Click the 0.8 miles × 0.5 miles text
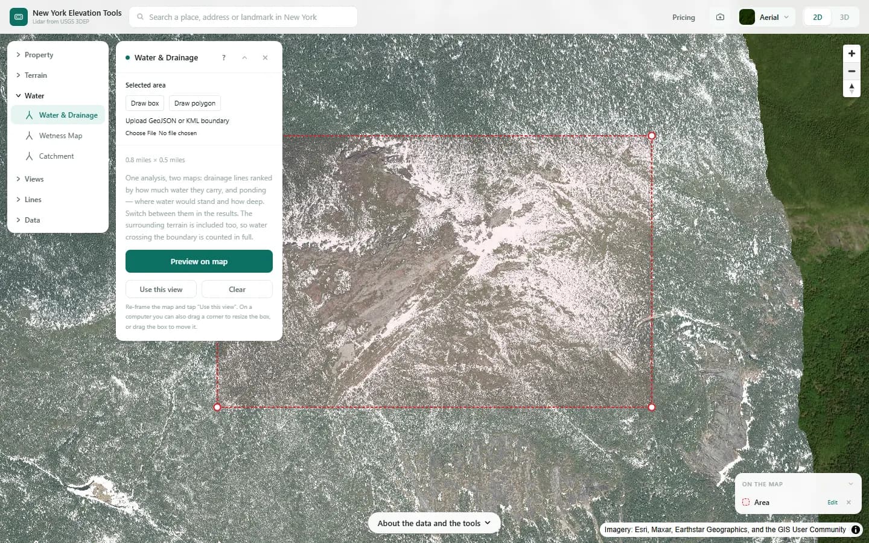Viewport: 869px width, 543px height. coord(155,160)
